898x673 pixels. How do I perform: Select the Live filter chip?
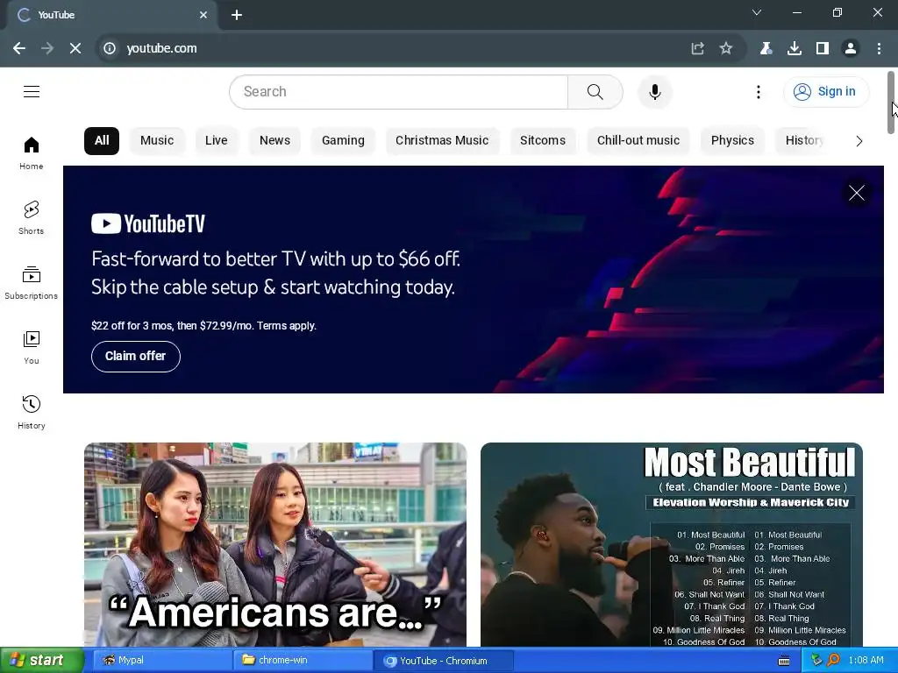(216, 141)
